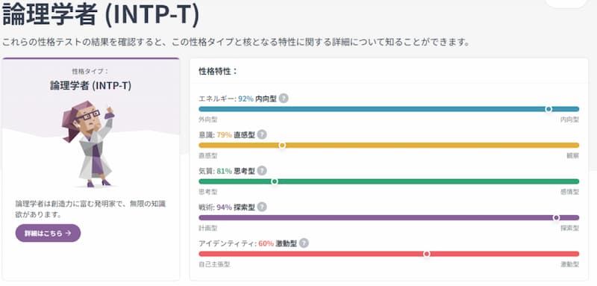Click the help icon beside エネルギー 内向型
The height and width of the screenshot is (286, 597).
coord(284,99)
